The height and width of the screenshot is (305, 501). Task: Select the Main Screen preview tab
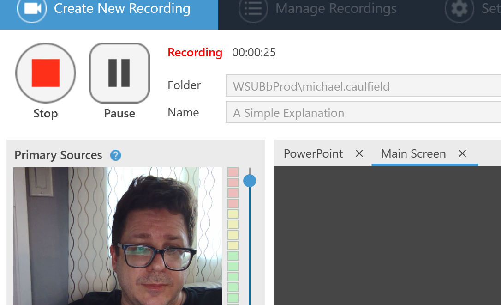point(413,153)
